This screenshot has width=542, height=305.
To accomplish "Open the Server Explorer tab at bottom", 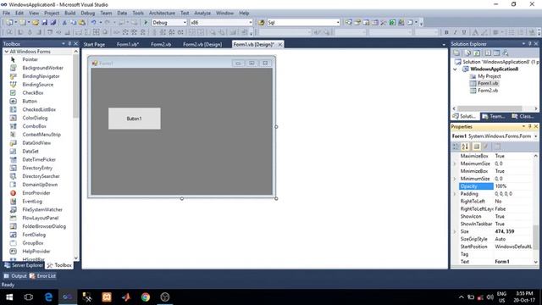I will 24,265.
